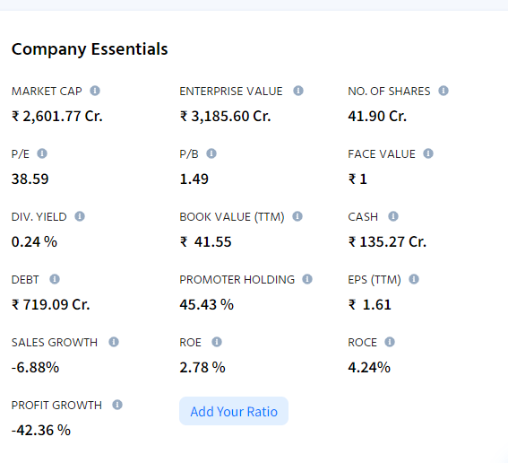Image resolution: width=508 pixels, height=463 pixels.
Task: Click the market cap value ₹ 2,601.77 Cr.
Action: click(x=57, y=117)
